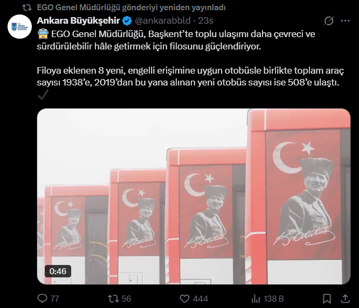Click the repost arrows icon beside EGO notice

[27, 8]
